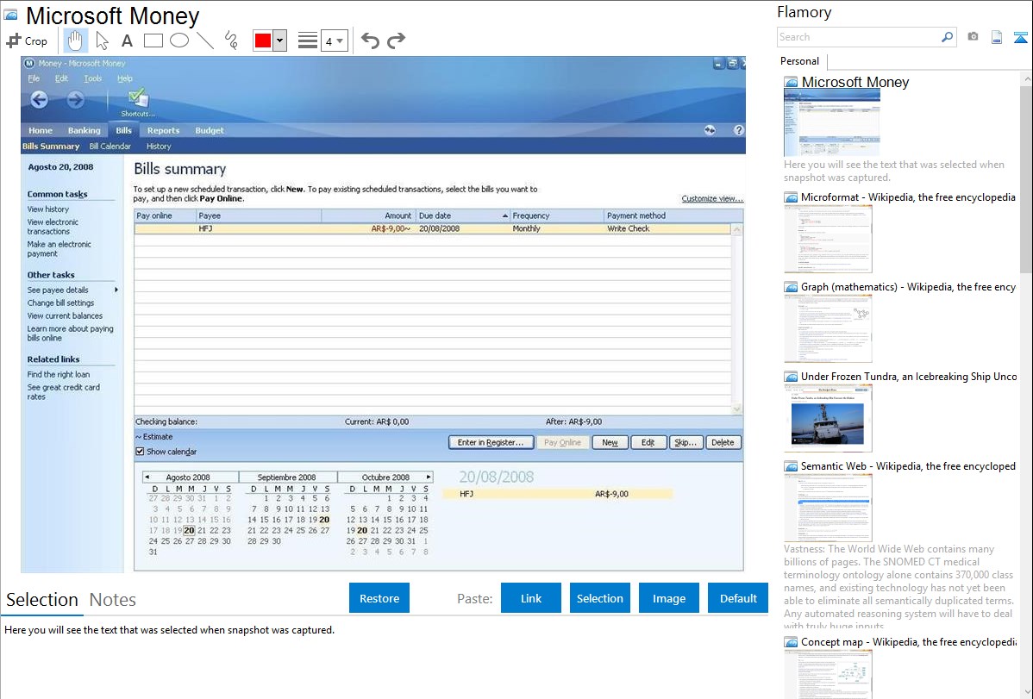Choose the freehand scribble tool
Viewport: 1033px width, 699px height.
click(x=231, y=41)
